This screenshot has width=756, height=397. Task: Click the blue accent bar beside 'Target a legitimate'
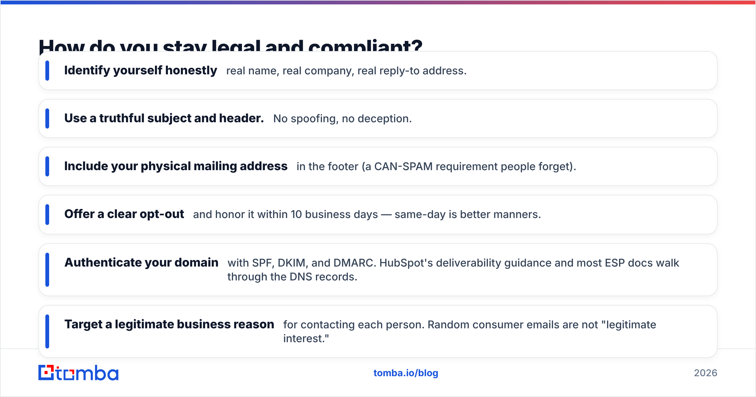47,331
